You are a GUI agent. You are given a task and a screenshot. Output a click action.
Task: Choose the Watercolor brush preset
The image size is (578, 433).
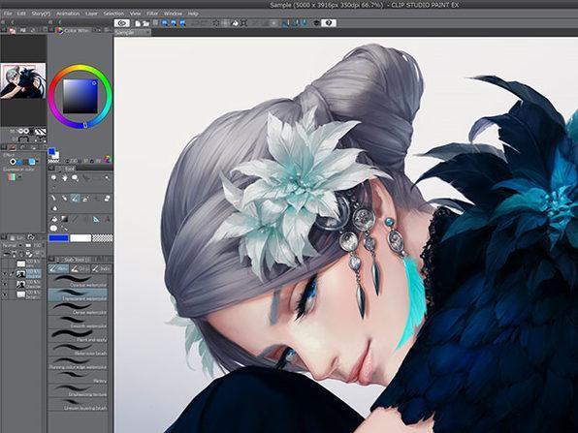pyautogui.click(x=78, y=350)
